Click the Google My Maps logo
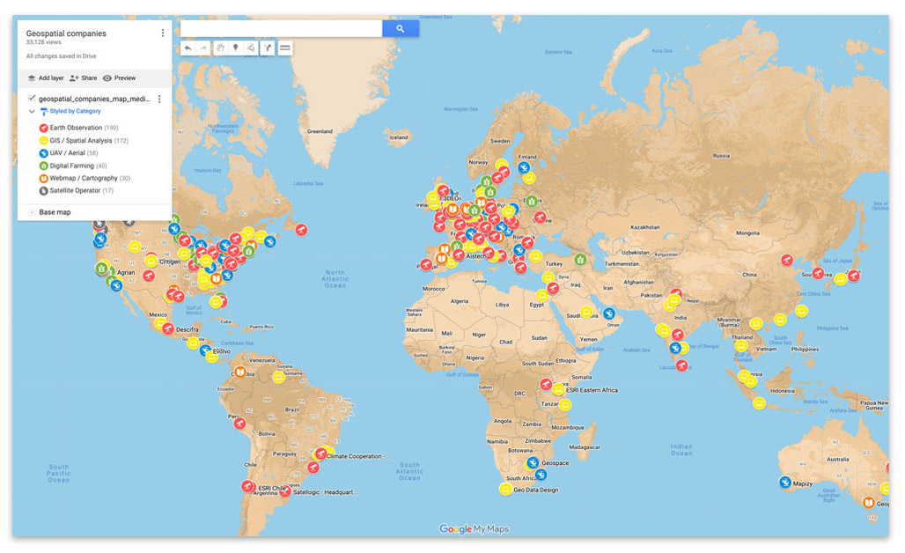The width and height of the screenshot is (905, 553). [x=475, y=528]
